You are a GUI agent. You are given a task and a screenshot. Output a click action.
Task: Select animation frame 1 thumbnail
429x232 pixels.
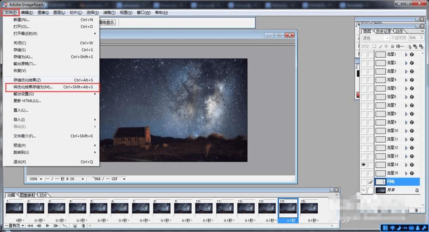(x=15, y=208)
